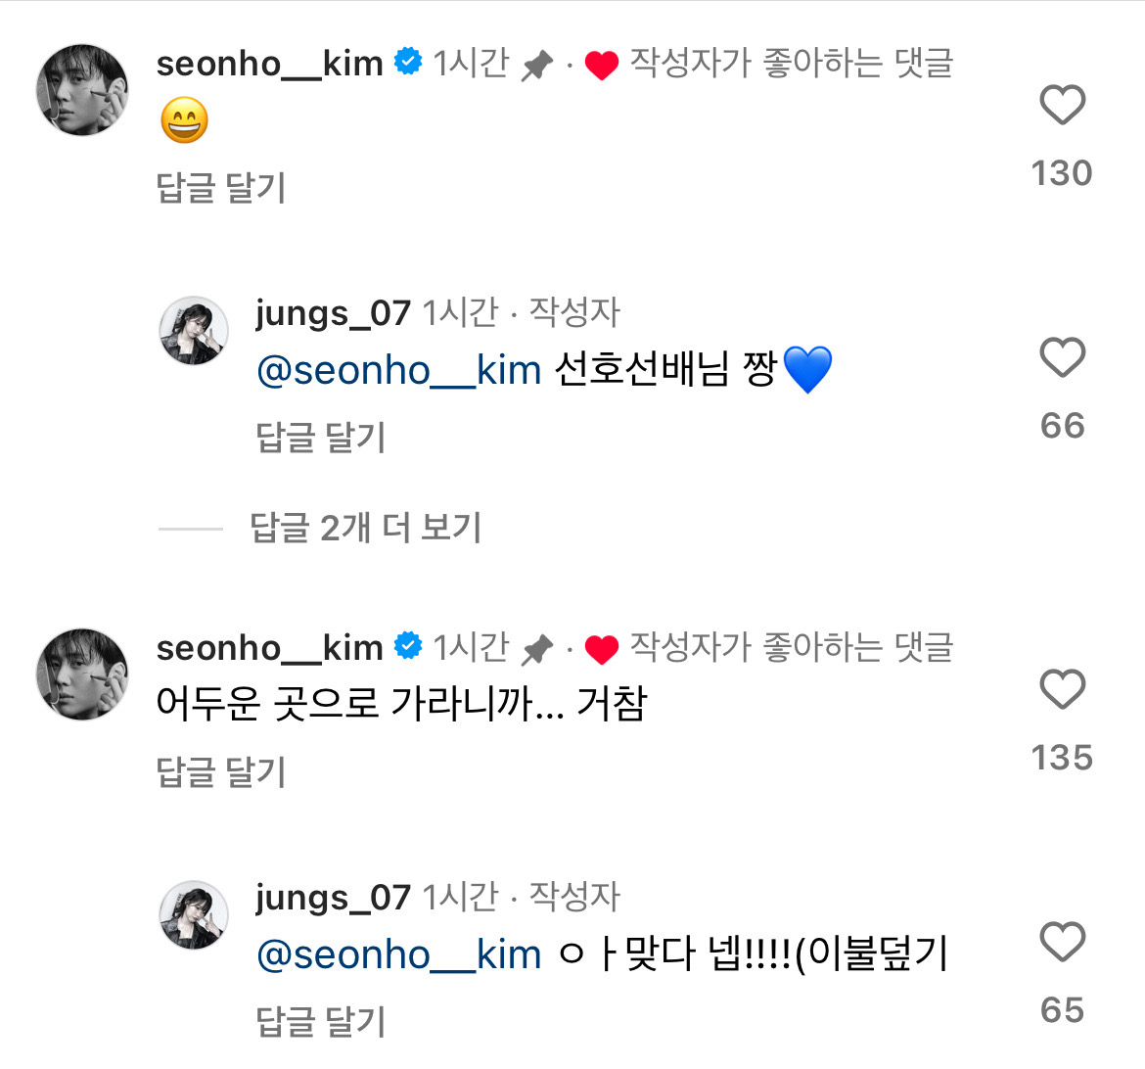Image resolution: width=1145 pixels, height=1069 pixels.
Task: Tap @seonho__kim mention in '선호선배님 짱' reply
Action: [398, 370]
